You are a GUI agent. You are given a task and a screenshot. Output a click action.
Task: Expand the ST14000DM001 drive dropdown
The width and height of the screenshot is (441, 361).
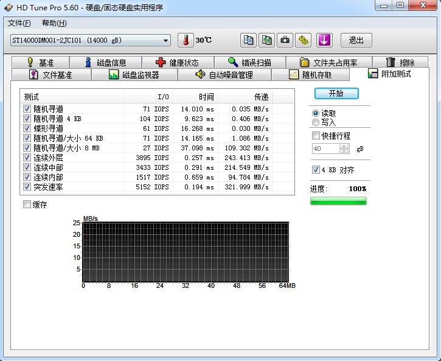pyautogui.click(x=165, y=41)
